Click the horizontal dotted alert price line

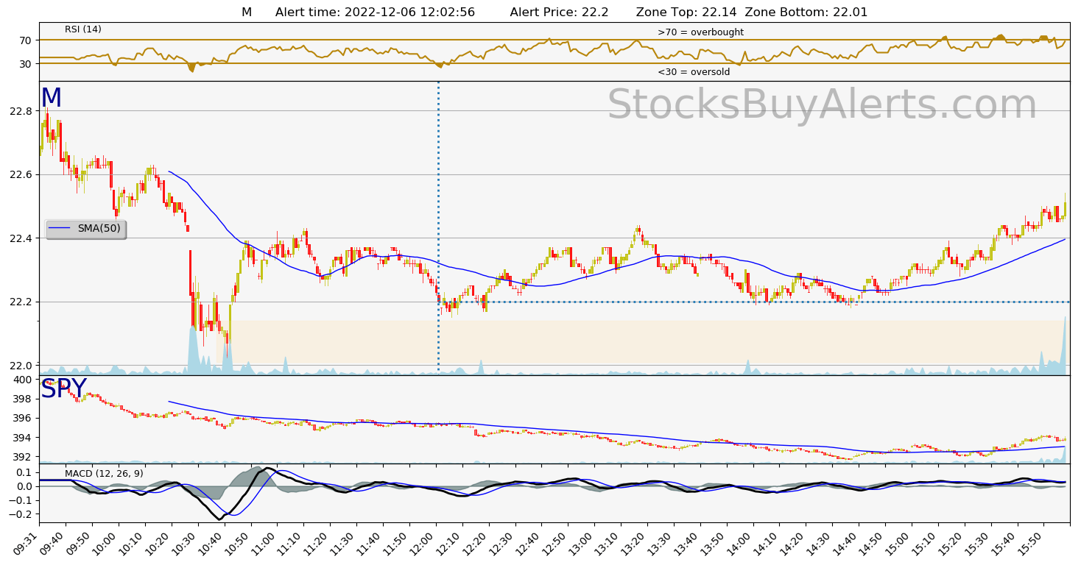click(x=754, y=302)
